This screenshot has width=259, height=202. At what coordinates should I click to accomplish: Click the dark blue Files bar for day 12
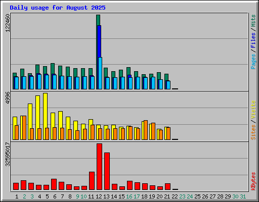[x=99, y=41]
